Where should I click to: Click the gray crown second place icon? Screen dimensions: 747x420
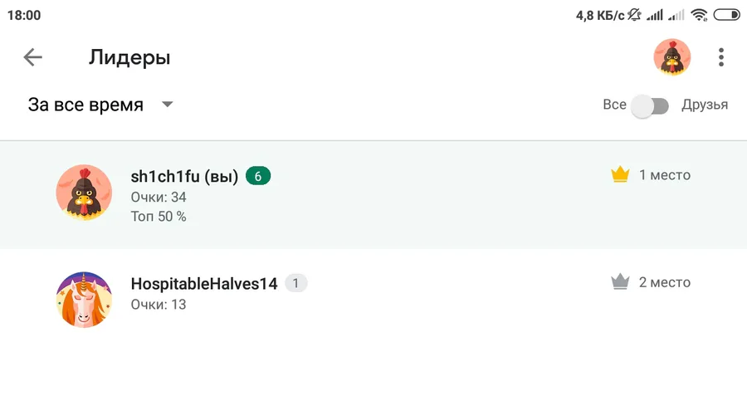620,282
